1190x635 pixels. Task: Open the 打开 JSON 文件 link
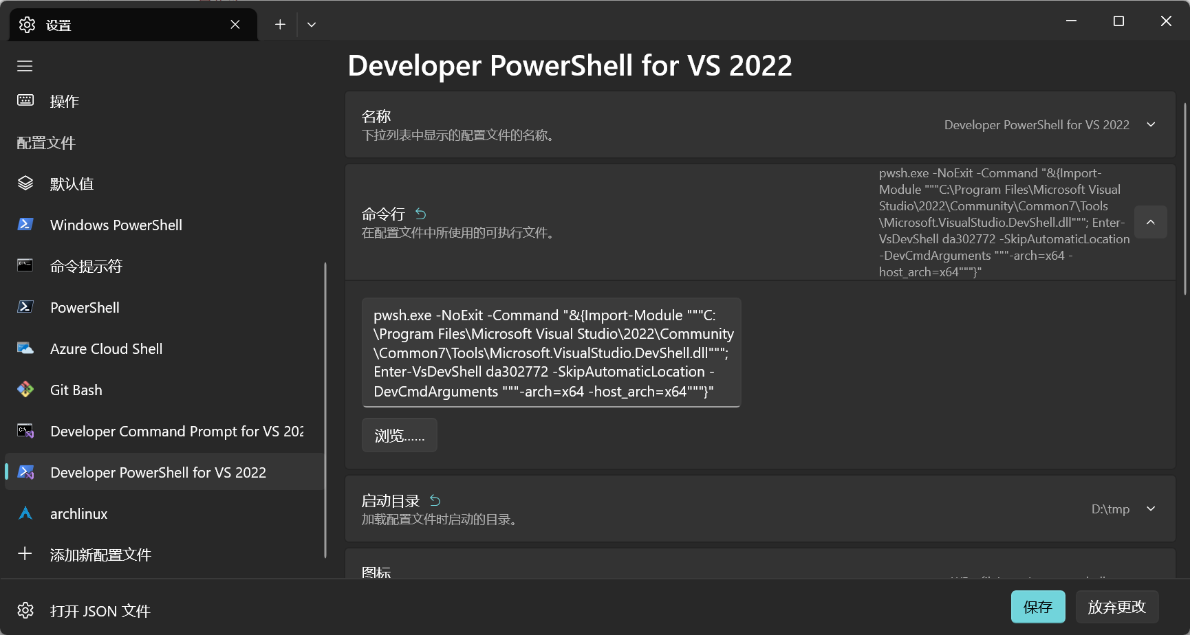point(100,611)
